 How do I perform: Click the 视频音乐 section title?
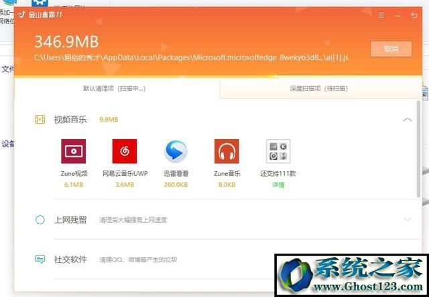[70, 120]
